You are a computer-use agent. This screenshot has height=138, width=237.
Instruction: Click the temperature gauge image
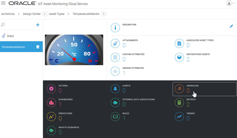pyautogui.click(x=74, y=50)
